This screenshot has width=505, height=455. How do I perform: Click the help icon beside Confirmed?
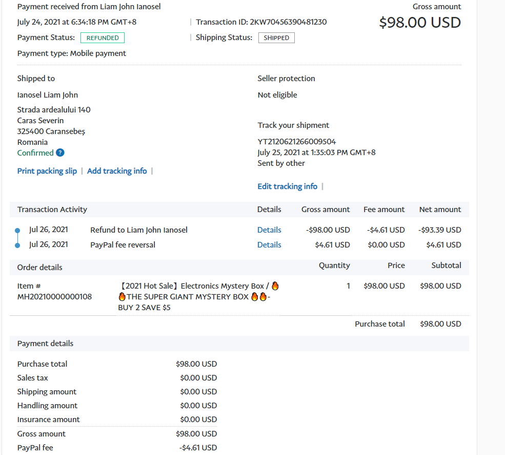click(x=60, y=153)
